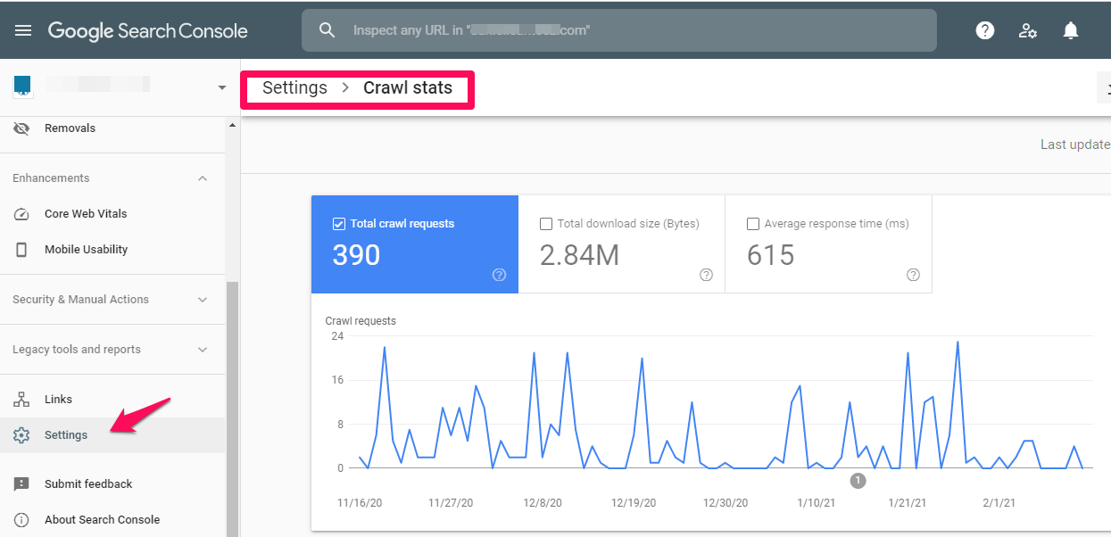This screenshot has width=1111, height=537.
Task: Enable Total download size (Bytes) checkbox
Action: click(x=546, y=224)
